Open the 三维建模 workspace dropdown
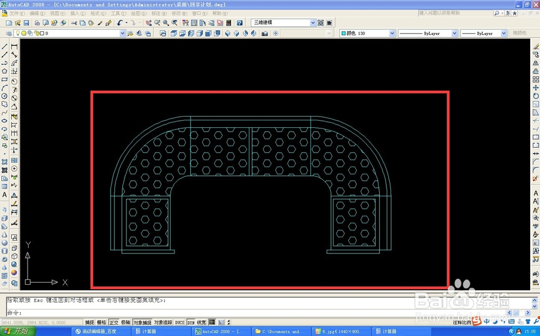The width and height of the screenshot is (540, 336). 313,23
